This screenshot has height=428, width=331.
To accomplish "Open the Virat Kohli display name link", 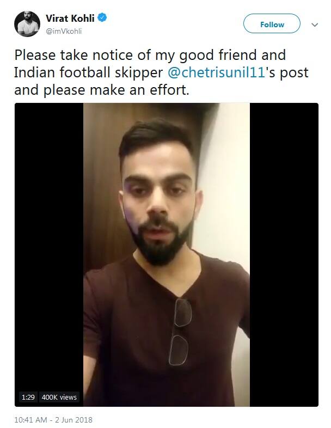I will pos(70,19).
